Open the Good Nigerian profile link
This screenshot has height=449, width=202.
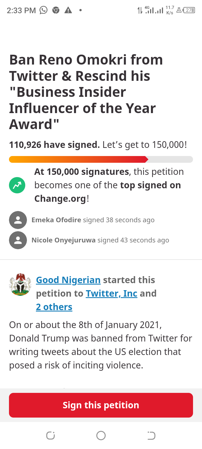point(68,280)
